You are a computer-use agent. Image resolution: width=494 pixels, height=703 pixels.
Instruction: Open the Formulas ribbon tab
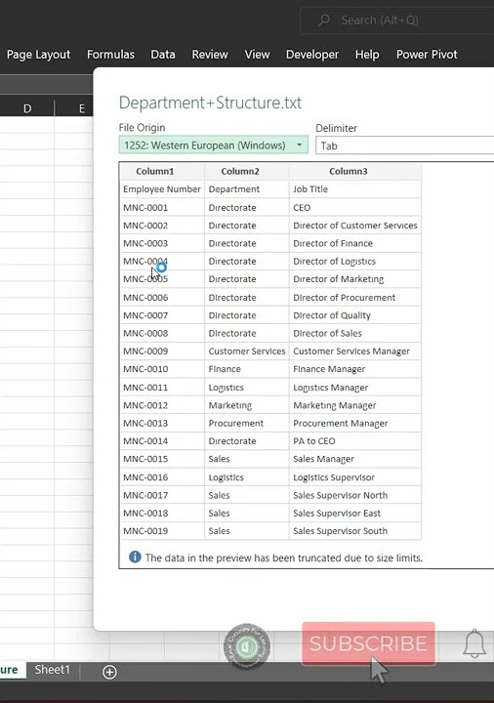click(x=110, y=55)
